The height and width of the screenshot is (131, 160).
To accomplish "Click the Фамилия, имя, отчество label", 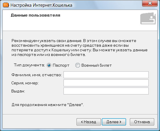I will [37, 75].
